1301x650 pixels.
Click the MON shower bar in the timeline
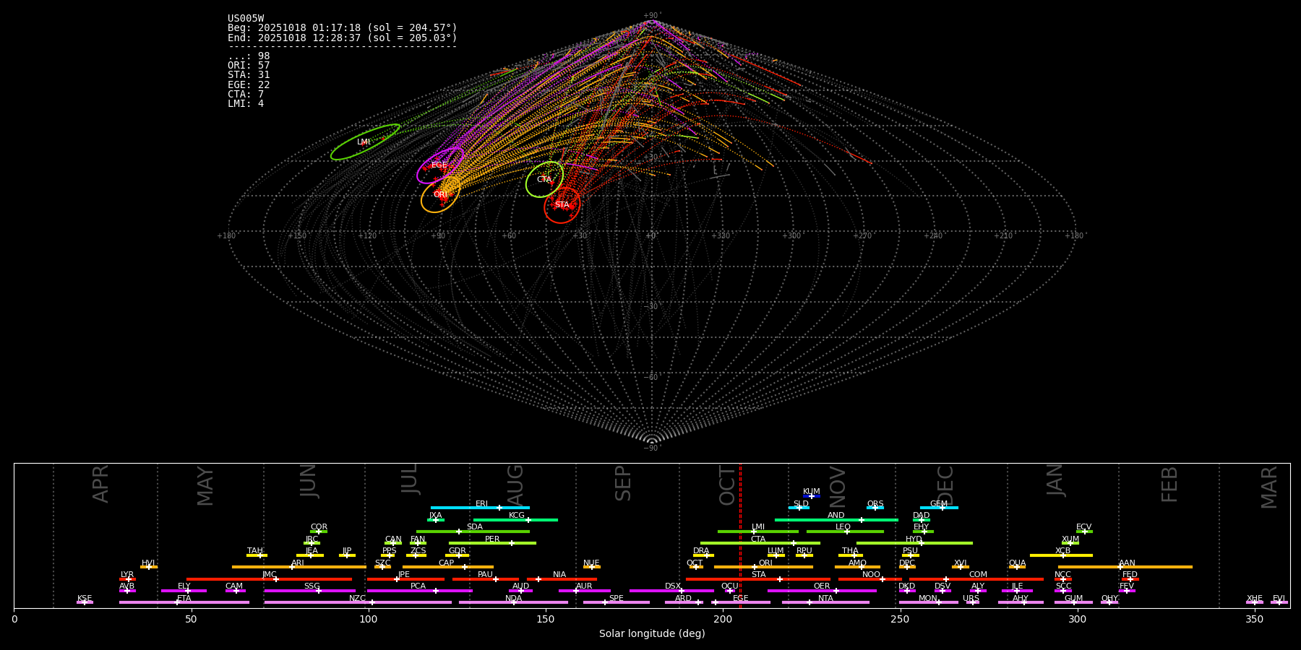(x=928, y=602)
